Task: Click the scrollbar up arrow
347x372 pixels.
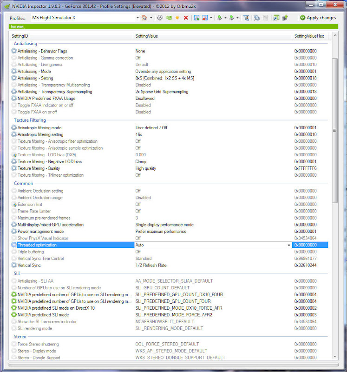Action: (x=335, y=35)
